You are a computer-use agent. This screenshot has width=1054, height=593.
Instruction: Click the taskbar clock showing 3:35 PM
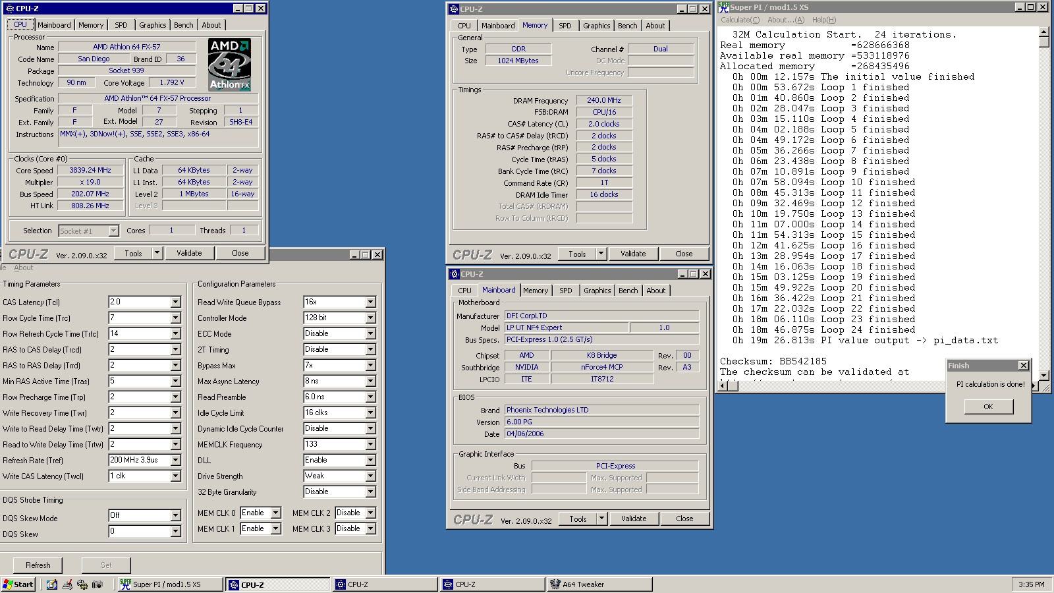point(1031,584)
